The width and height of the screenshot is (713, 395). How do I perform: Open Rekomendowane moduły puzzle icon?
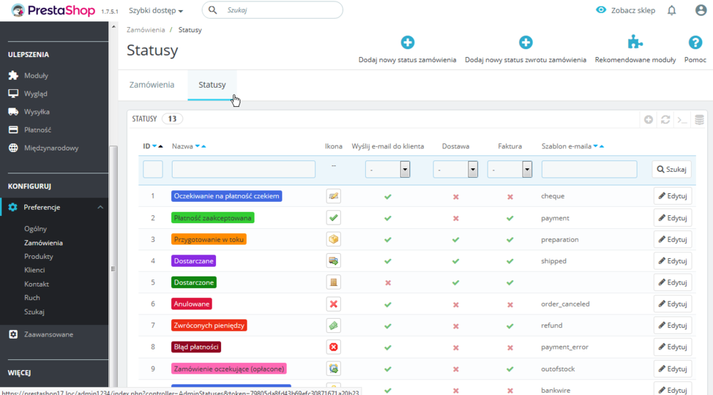(635, 42)
